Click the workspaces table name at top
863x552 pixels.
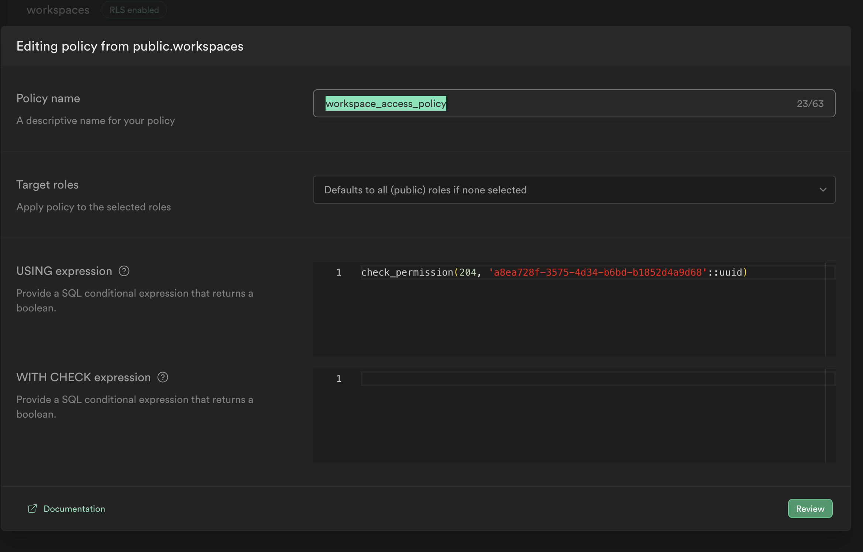click(58, 10)
